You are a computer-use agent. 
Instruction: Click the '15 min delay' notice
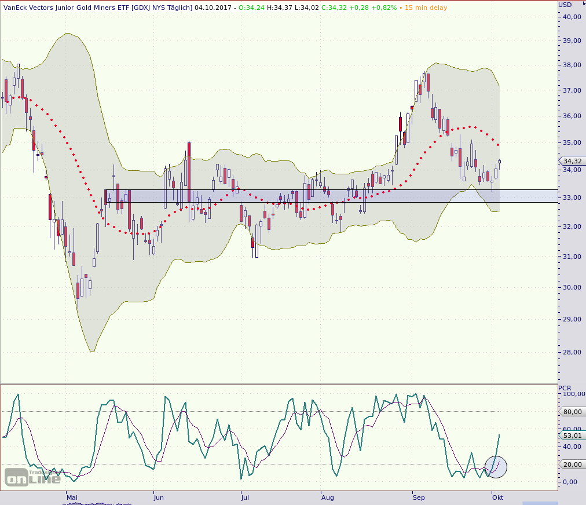[426, 8]
